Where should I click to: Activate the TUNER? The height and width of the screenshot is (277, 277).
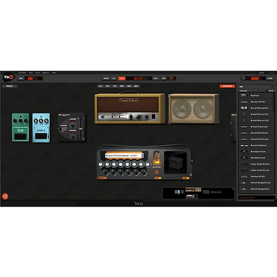(x=121, y=77)
